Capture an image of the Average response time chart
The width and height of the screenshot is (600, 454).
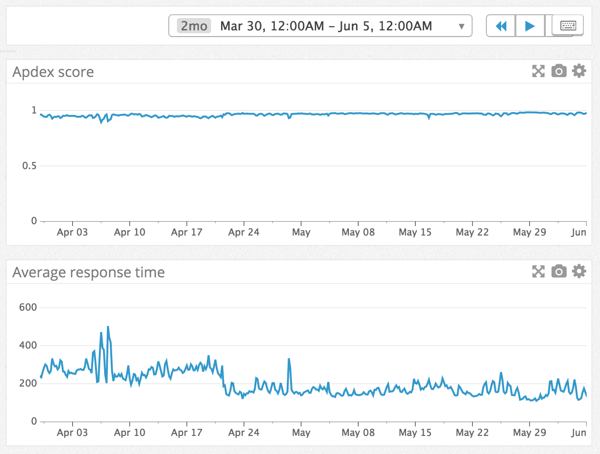(x=559, y=271)
